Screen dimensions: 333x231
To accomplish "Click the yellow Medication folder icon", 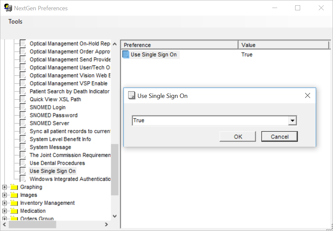I will [x=14, y=211].
